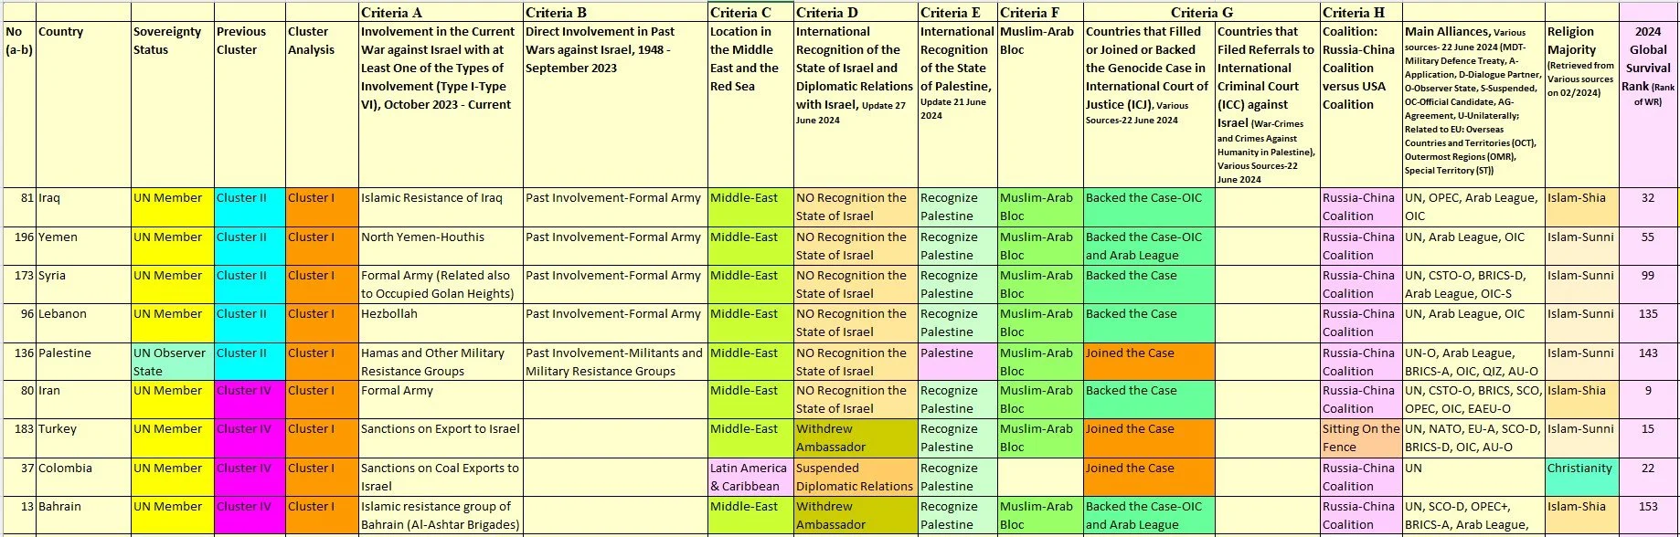Click the Iraq country cell

point(83,207)
